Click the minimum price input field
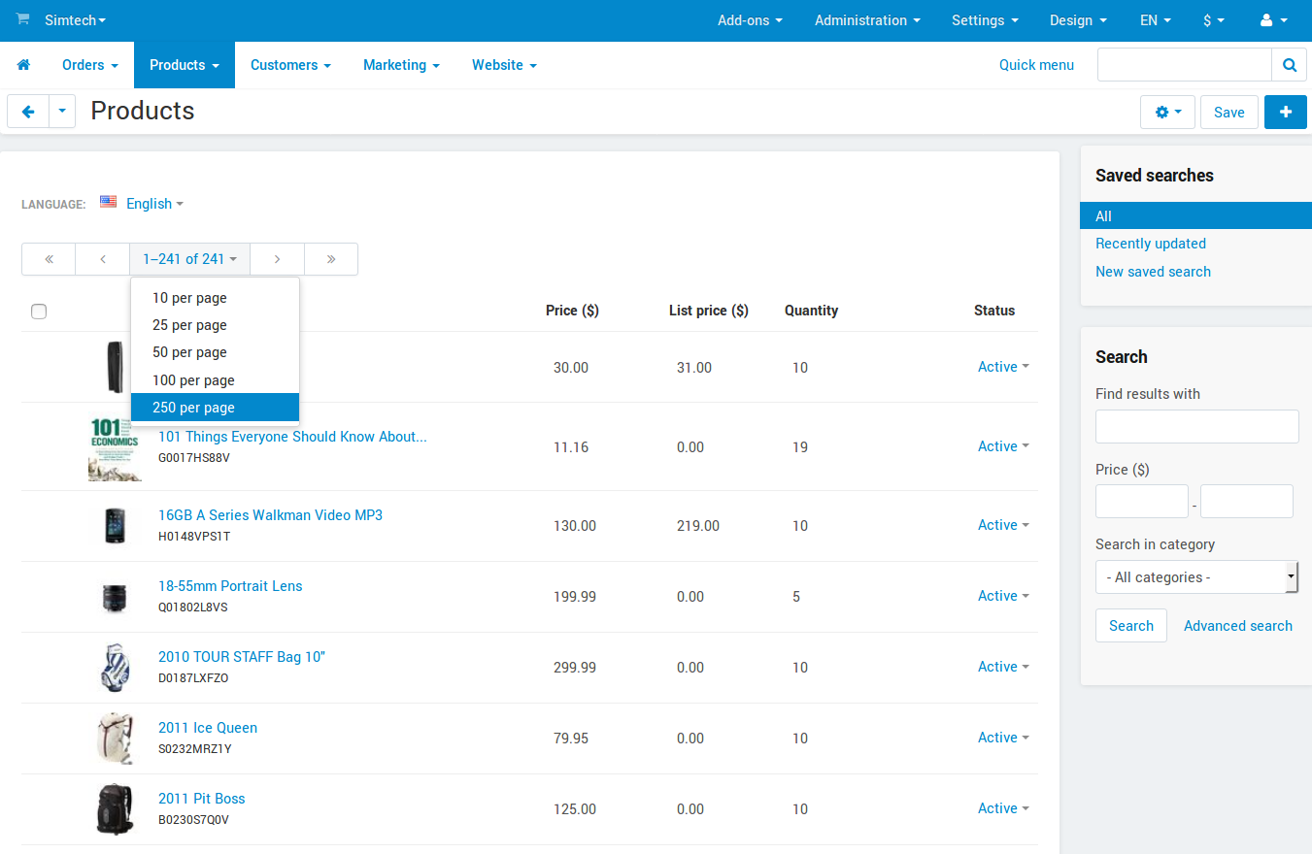The width and height of the screenshot is (1312, 854). [x=1142, y=502]
